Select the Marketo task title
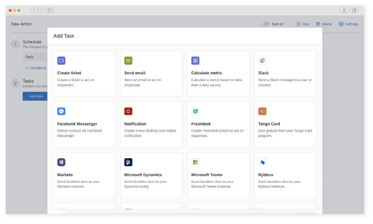The image size is (373, 224). point(65,175)
